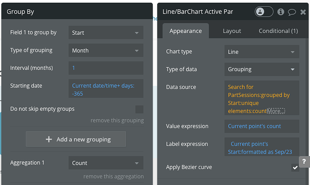
Task: Click the plus icon for new grouping
Action: 49,139
